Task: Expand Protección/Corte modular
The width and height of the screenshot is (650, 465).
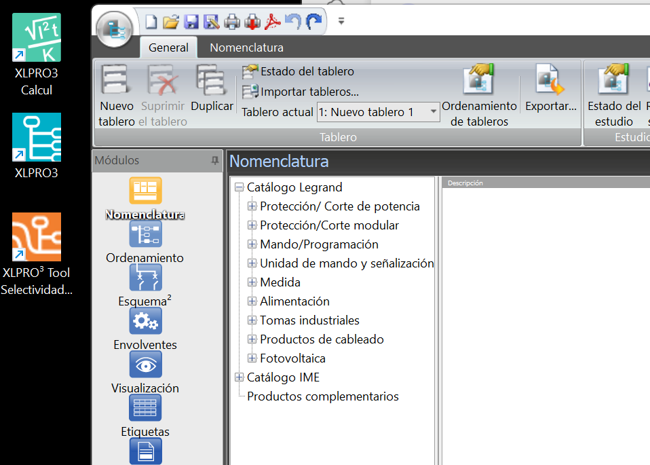Action: tap(252, 225)
